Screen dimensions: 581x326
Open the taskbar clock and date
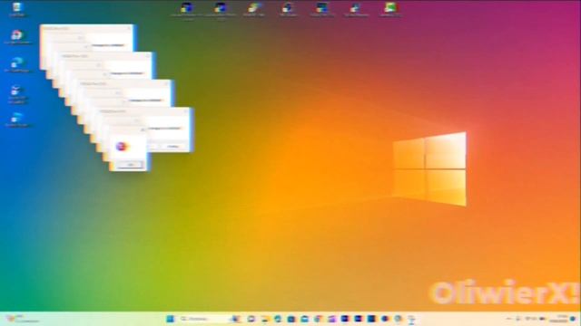tap(559, 319)
